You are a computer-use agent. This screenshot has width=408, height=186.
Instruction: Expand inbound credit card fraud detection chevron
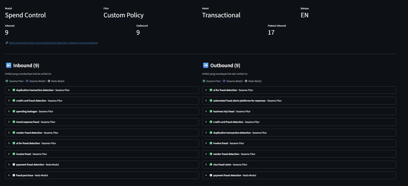pos(9,101)
